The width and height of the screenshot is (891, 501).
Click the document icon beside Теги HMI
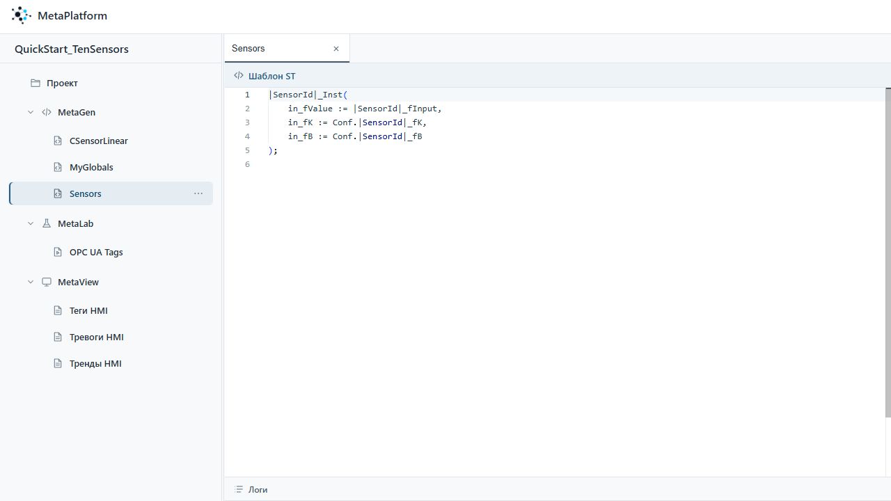point(58,310)
